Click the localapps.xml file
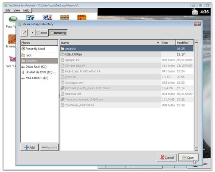The height and width of the screenshot is (172, 215). (127, 83)
